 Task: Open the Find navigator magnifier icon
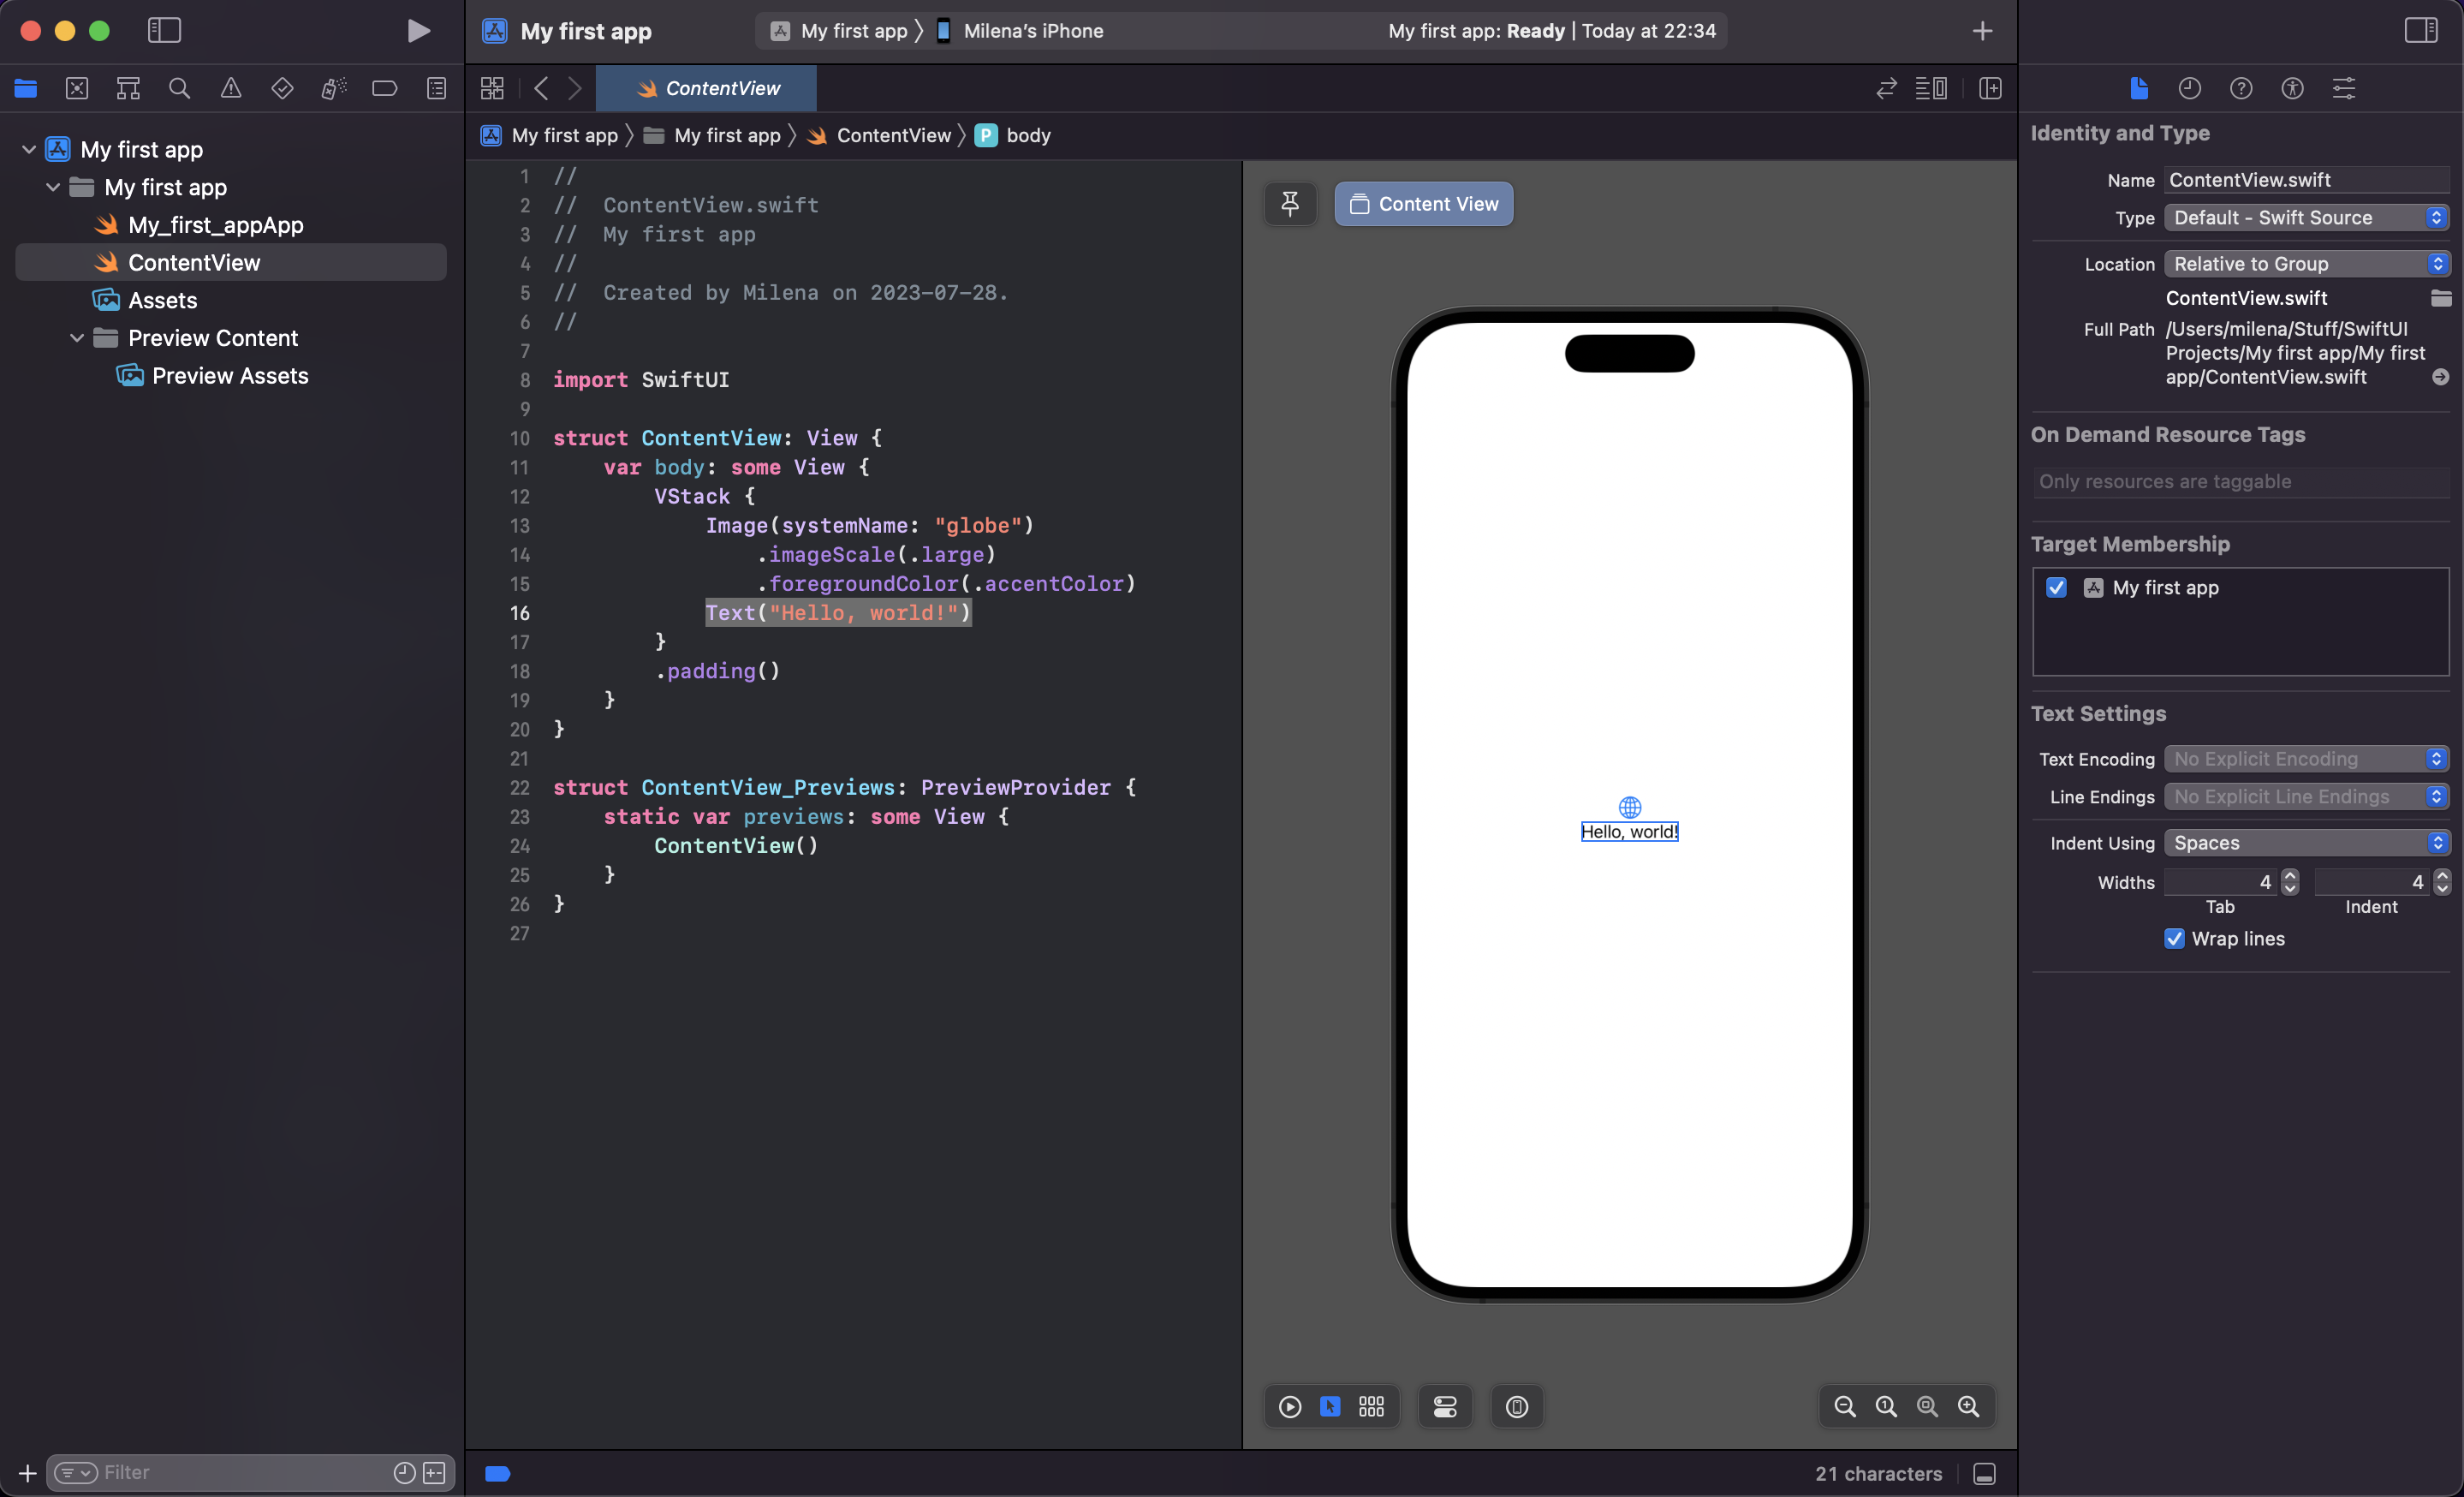[x=179, y=88]
